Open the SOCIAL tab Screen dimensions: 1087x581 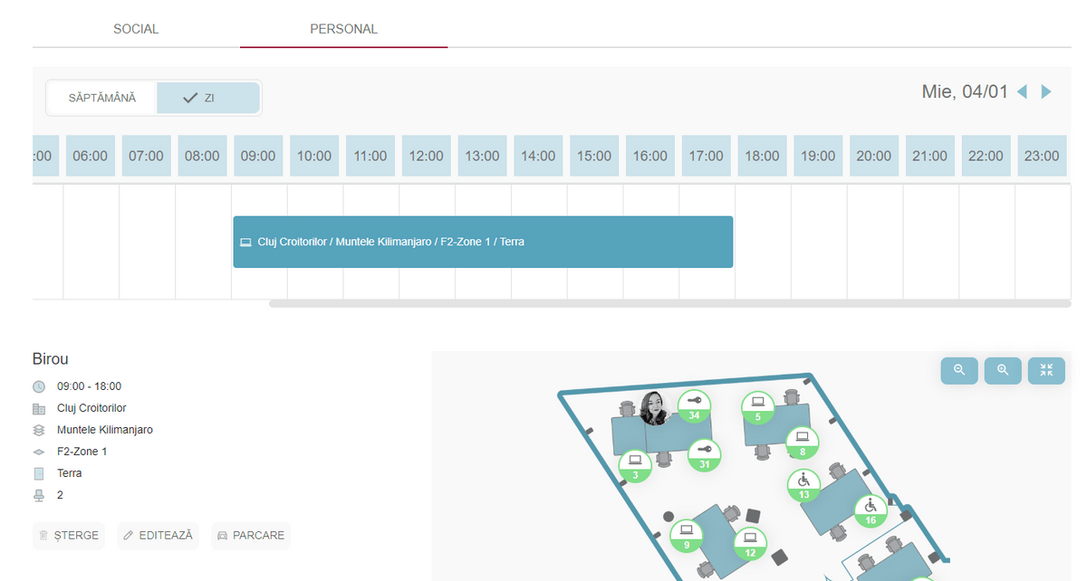point(136,29)
